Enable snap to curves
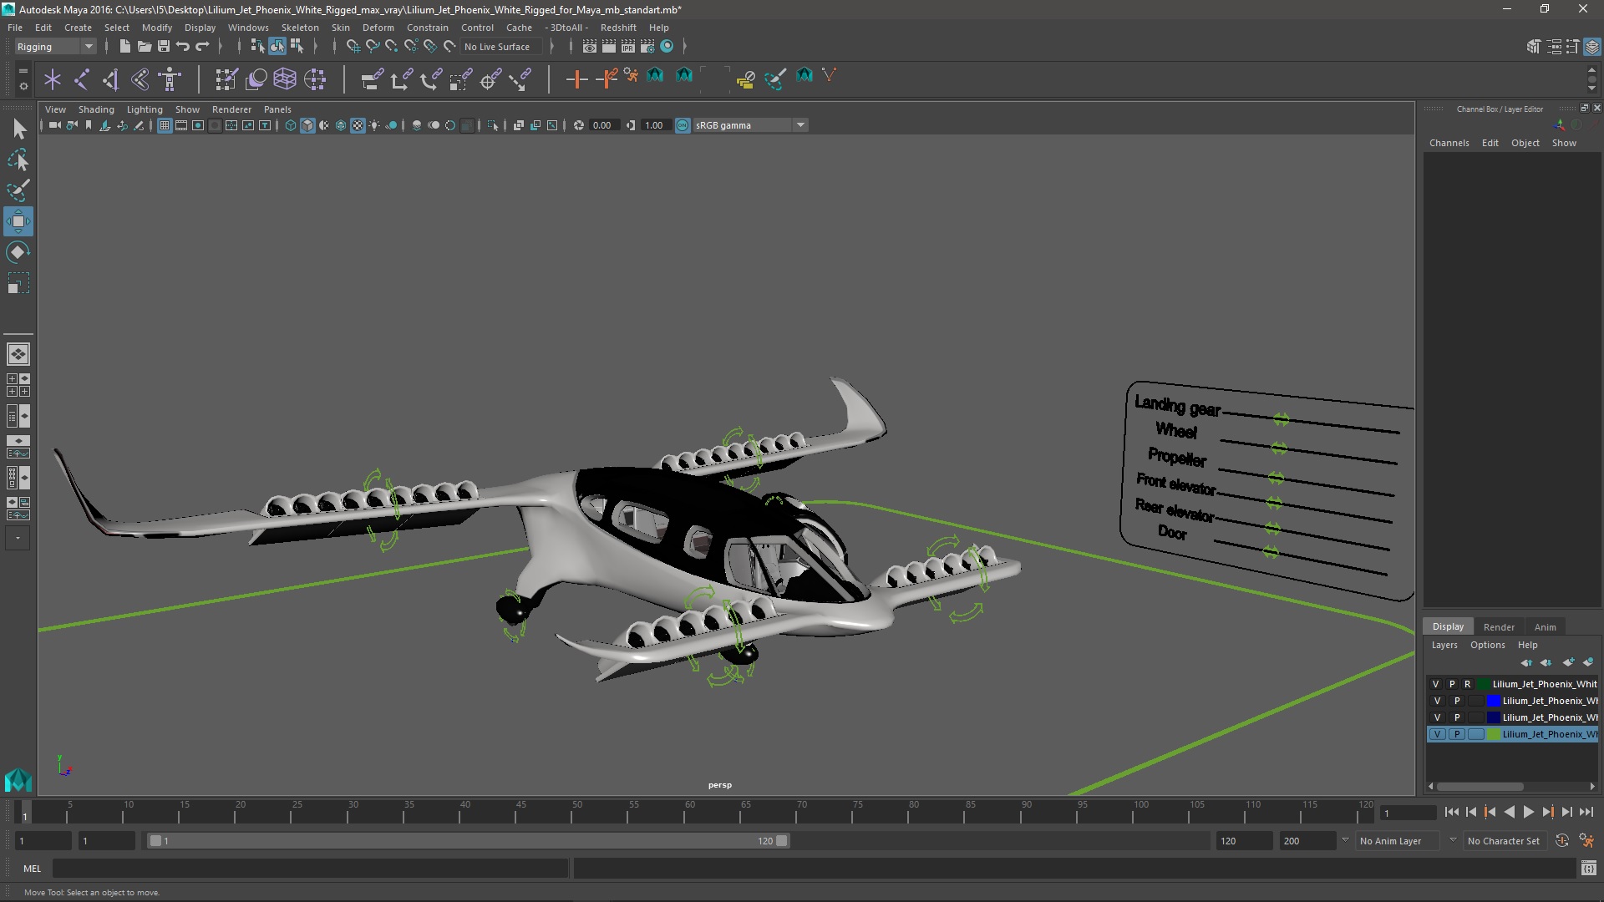 (x=372, y=47)
